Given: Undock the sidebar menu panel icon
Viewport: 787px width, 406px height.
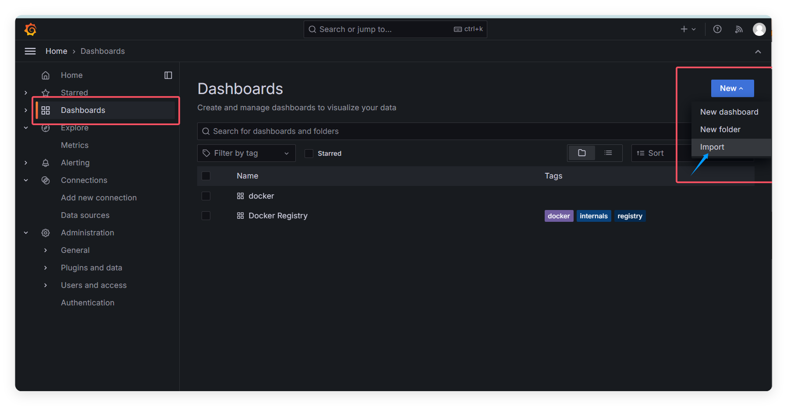Looking at the screenshot, I should click(x=168, y=75).
